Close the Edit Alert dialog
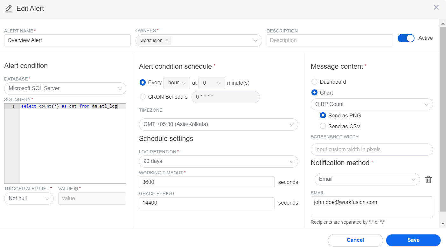The width and height of the screenshot is (446, 251). [x=436, y=7]
